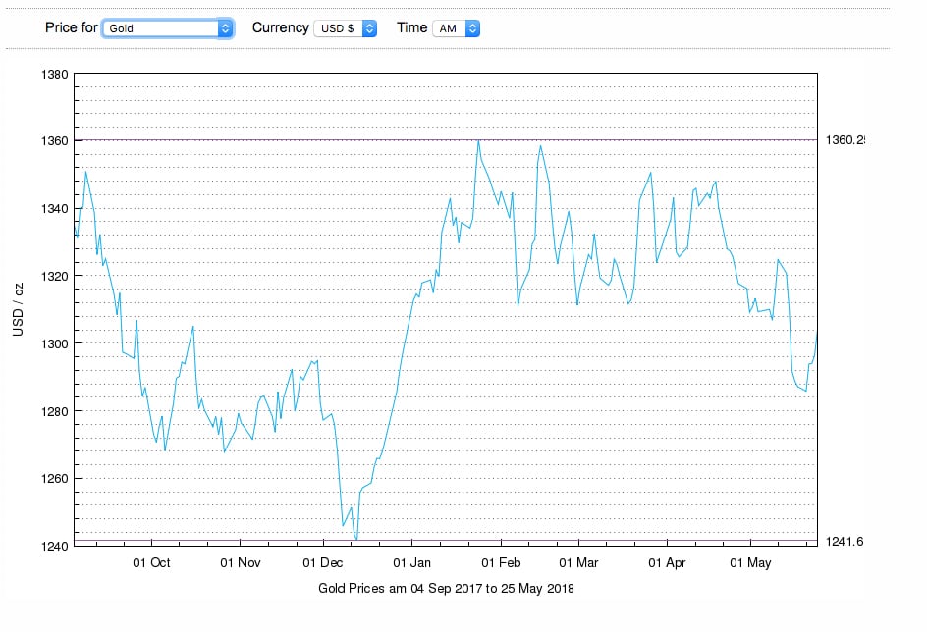Viewport: 927px width, 632px height.
Task: Open the Currency USD $ dropdown
Action: (346, 28)
